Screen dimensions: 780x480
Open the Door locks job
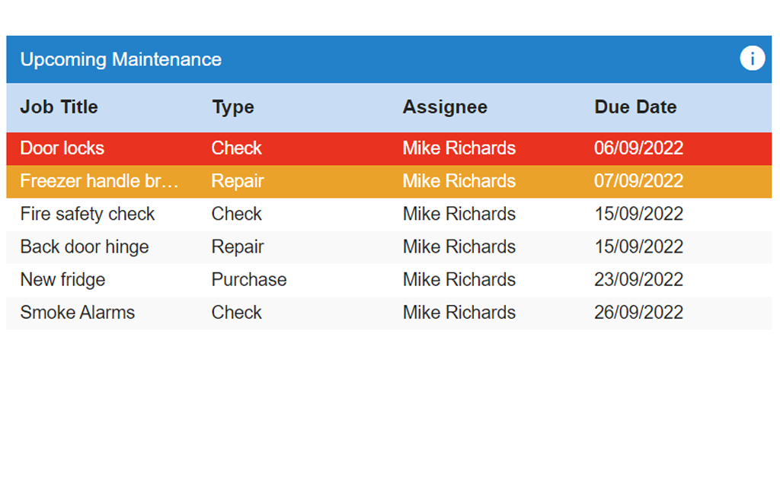(389, 148)
